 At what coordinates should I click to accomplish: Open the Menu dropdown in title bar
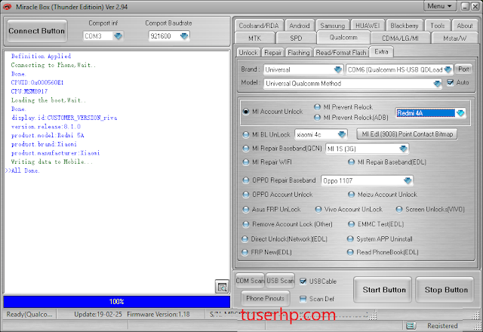[439, 6]
